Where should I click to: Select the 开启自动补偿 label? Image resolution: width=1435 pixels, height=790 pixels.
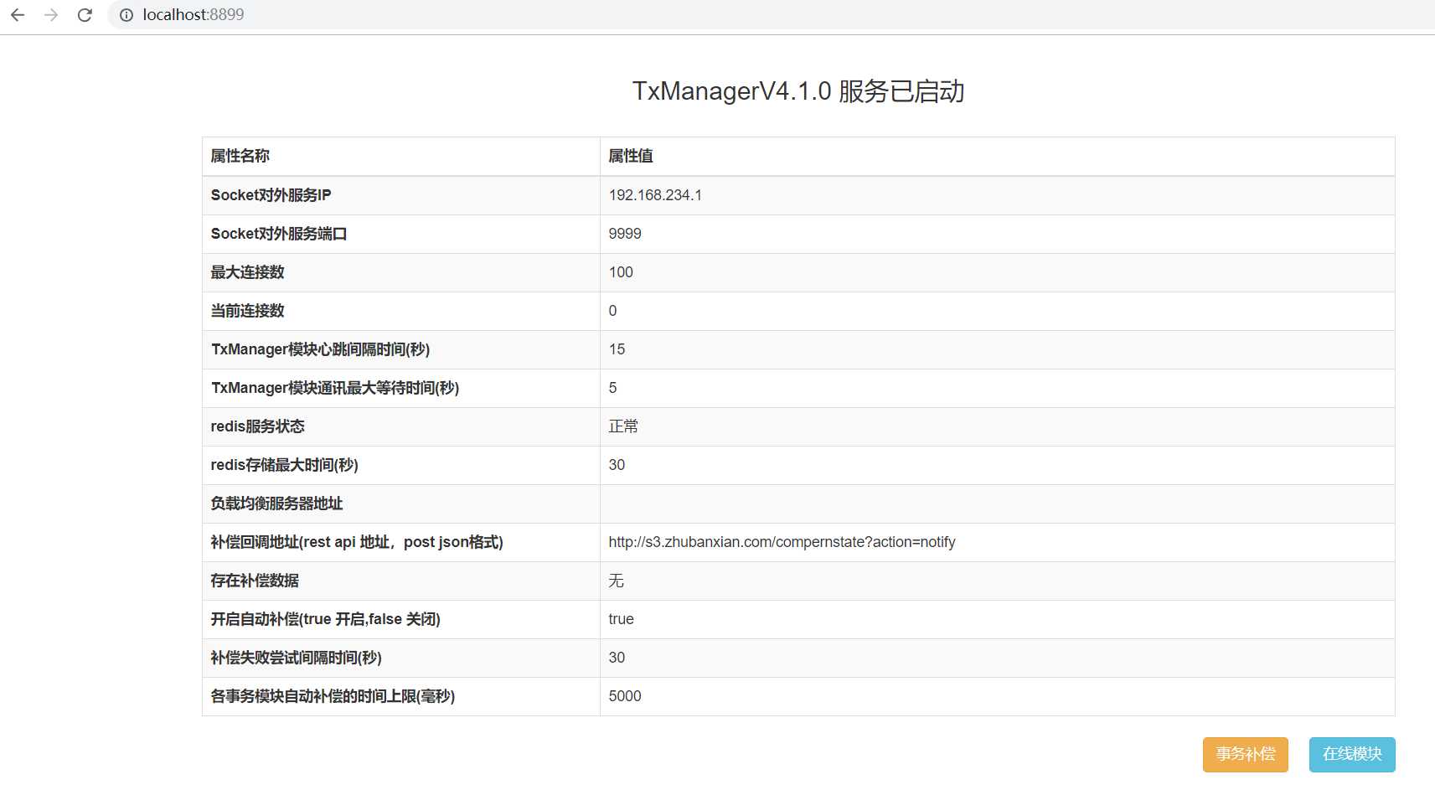tap(325, 619)
